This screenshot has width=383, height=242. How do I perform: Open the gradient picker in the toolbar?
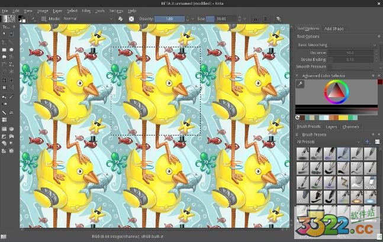pos(5,18)
